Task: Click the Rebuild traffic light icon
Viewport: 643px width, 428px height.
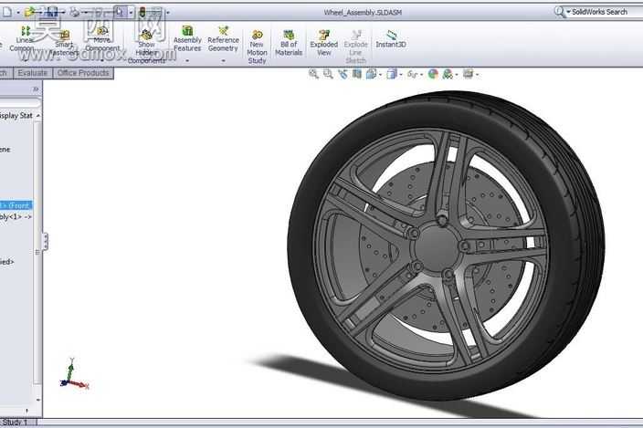Action: [142, 12]
